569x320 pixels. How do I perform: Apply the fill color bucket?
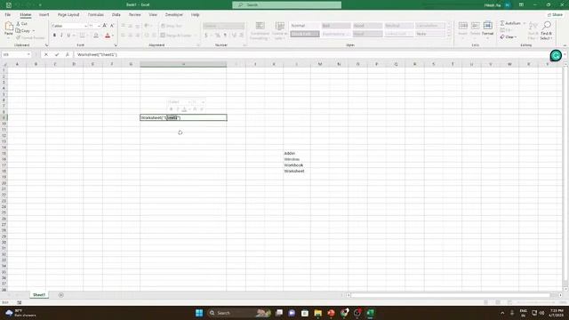96,36
